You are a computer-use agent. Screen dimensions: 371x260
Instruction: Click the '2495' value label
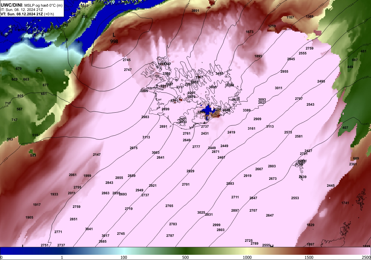[321, 81]
